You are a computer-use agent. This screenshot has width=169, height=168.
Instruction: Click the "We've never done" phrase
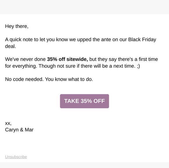[x=25, y=59]
